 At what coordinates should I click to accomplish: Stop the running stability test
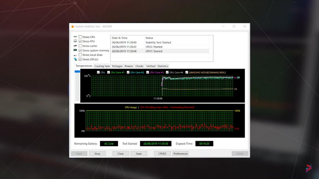97,154
